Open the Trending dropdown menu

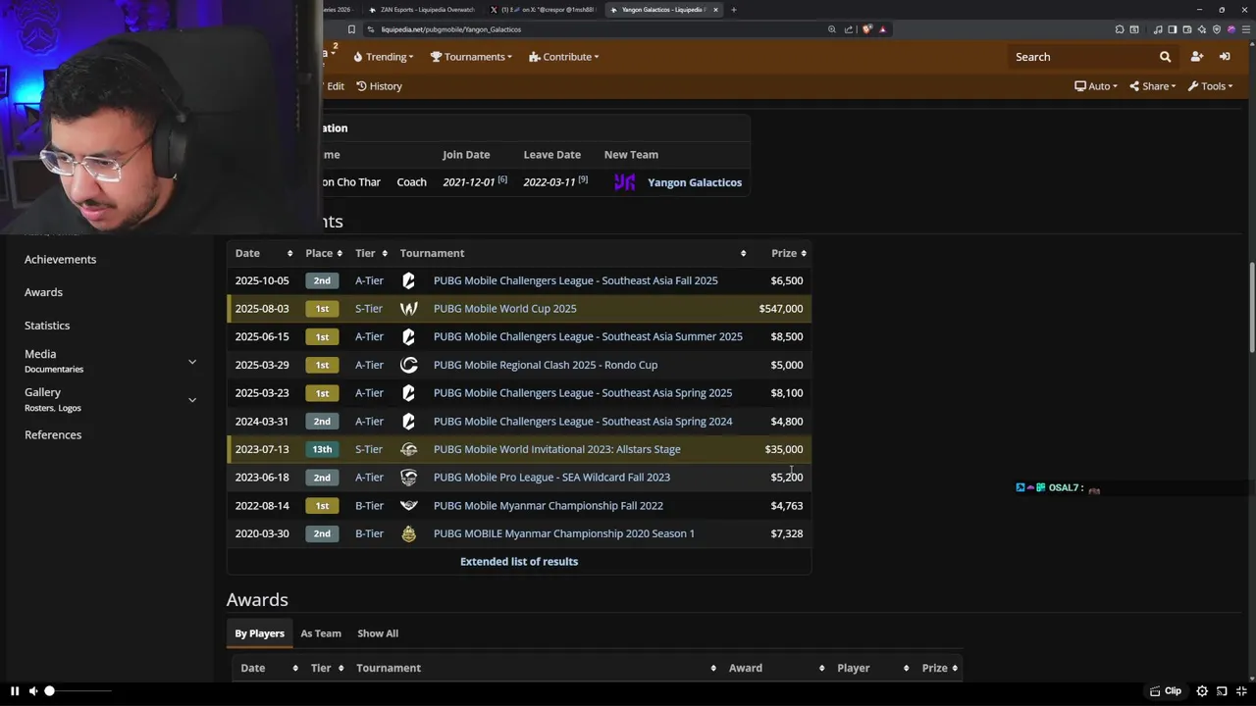point(383,57)
